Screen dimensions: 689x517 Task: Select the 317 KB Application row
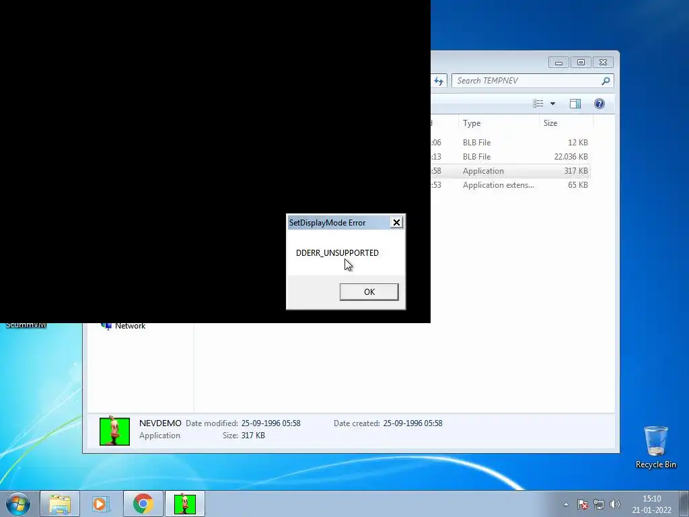coord(510,170)
